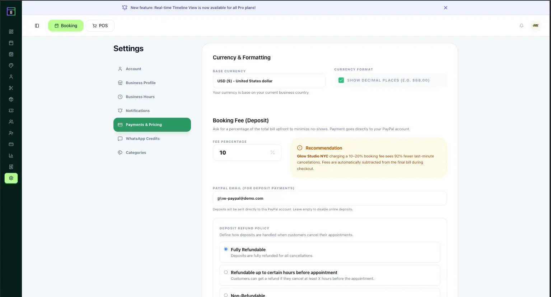Open the dashboard grid icon in left sidebar
This screenshot has width=551, height=297.
click(11, 31)
